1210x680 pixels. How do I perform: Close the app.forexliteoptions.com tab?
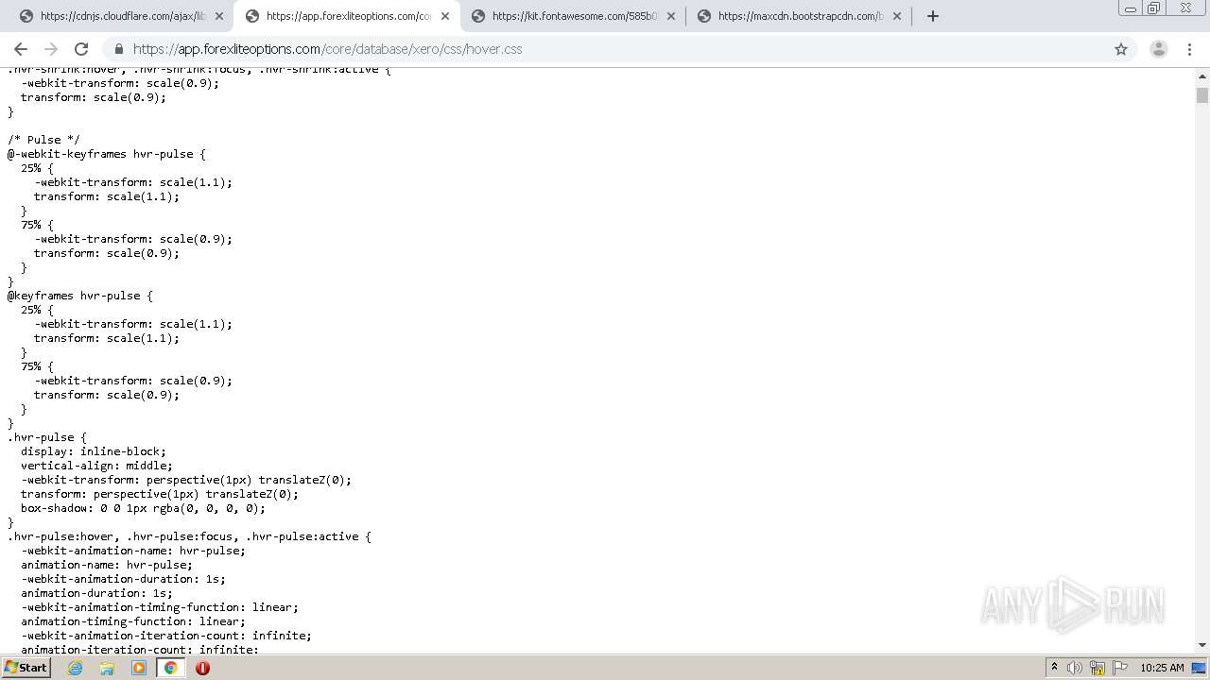[445, 16]
